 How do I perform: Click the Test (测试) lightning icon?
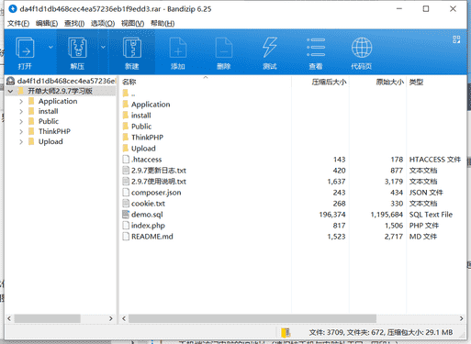[x=270, y=47]
